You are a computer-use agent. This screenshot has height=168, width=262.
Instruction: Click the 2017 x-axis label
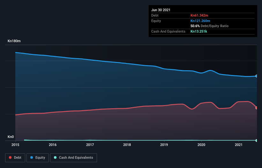coord(90,145)
